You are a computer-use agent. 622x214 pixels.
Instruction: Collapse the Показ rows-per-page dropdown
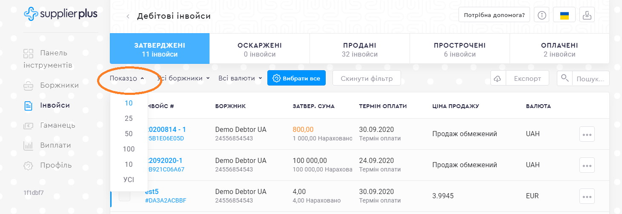127,78
